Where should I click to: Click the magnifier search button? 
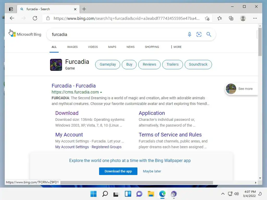[209, 34]
